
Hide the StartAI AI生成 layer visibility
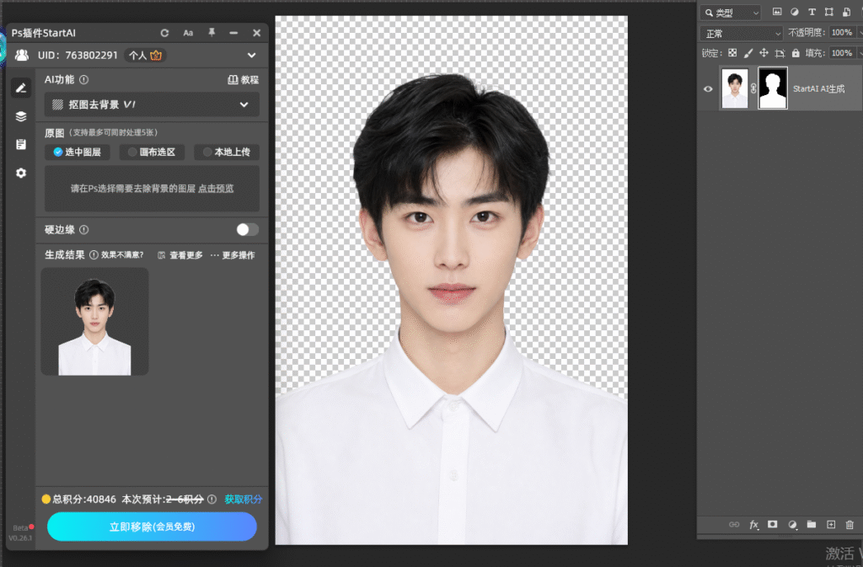pos(708,88)
